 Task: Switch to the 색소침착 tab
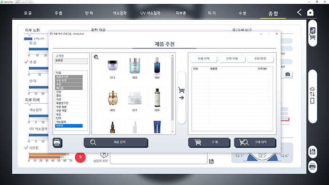[119, 13]
